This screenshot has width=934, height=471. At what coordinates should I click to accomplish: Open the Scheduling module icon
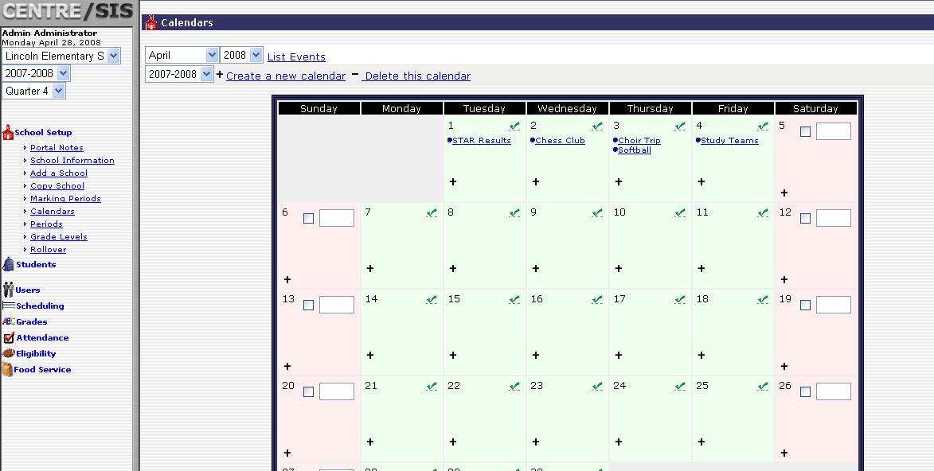coord(9,306)
